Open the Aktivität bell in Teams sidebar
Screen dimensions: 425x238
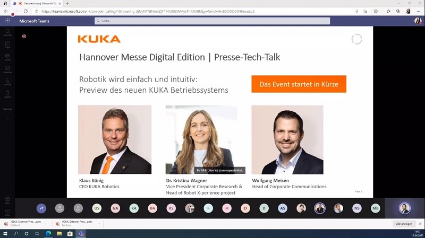tap(7, 32)
